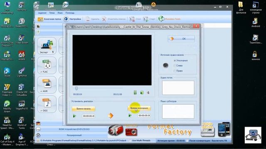This screenshot has height=149, width=266.
Task: Click the OK button in the clip dialog
Action: (x=181, y=38)
